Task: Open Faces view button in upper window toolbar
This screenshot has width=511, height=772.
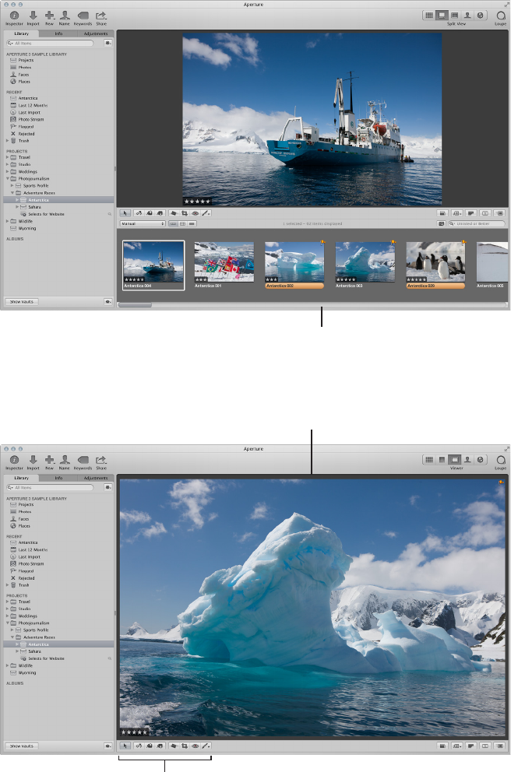Action: (x=467, y=16)
